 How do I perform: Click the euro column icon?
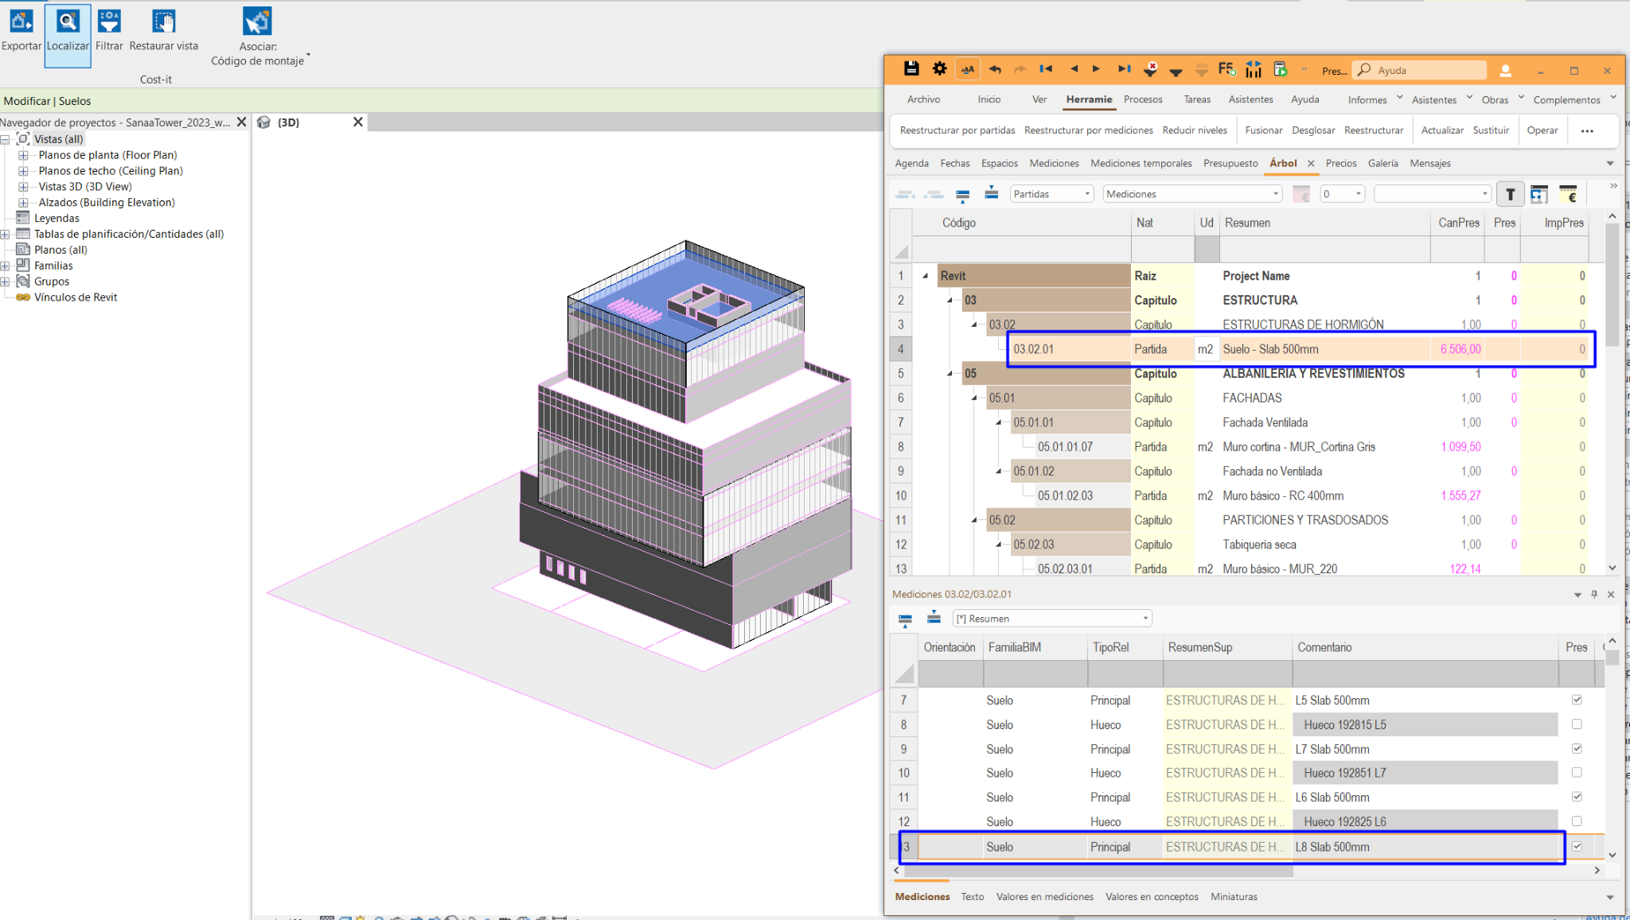pos(1568,194)
